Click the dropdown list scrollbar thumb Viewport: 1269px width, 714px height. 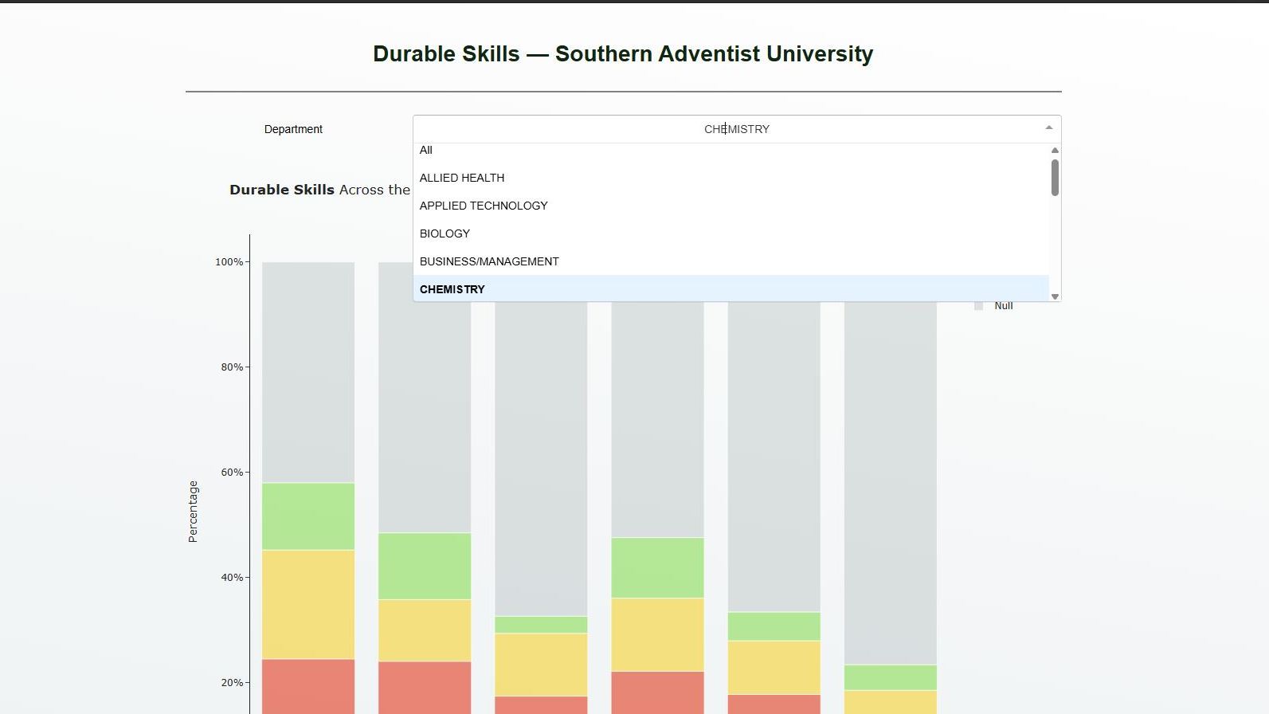(1055, 178)
